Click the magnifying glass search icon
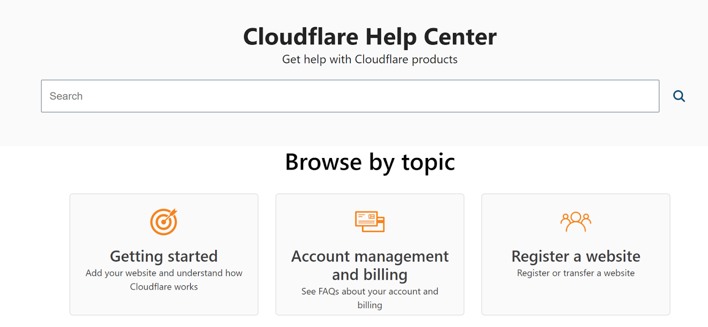The image size is (708, 327). tap(679, 96)
